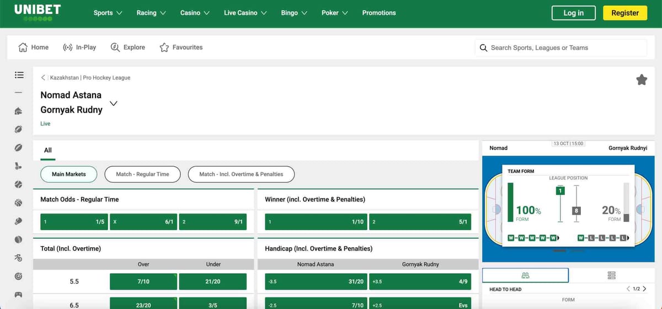This screenshot has height=309, width=662.
Task: Open the sidebar sports list menu icon
Action: coord(19,74)
